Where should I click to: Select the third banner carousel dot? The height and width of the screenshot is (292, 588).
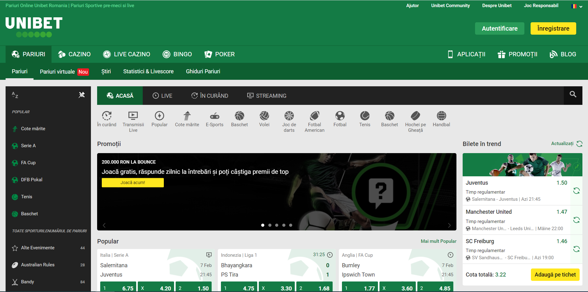pyautogui.click(x=276, y=225)
